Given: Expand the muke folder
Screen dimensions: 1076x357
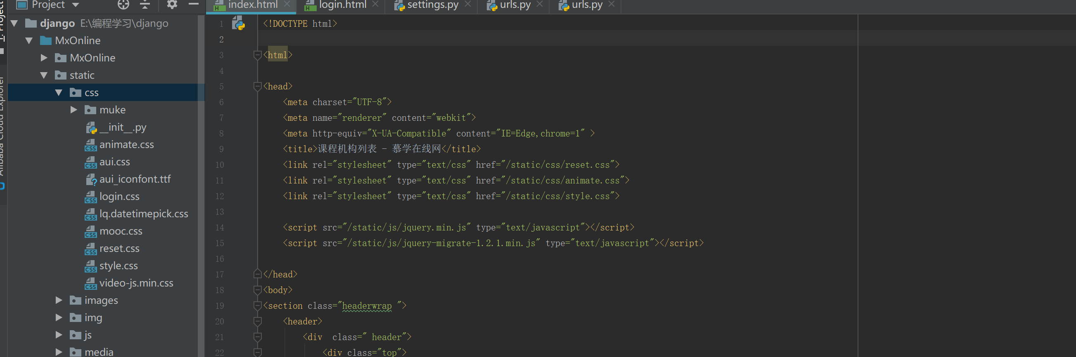Looking at the screenshot, I should click(74, 110).
